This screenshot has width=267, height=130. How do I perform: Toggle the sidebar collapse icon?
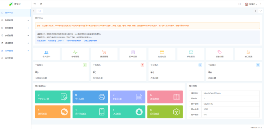pyautogui.click(x=35, y=4)
